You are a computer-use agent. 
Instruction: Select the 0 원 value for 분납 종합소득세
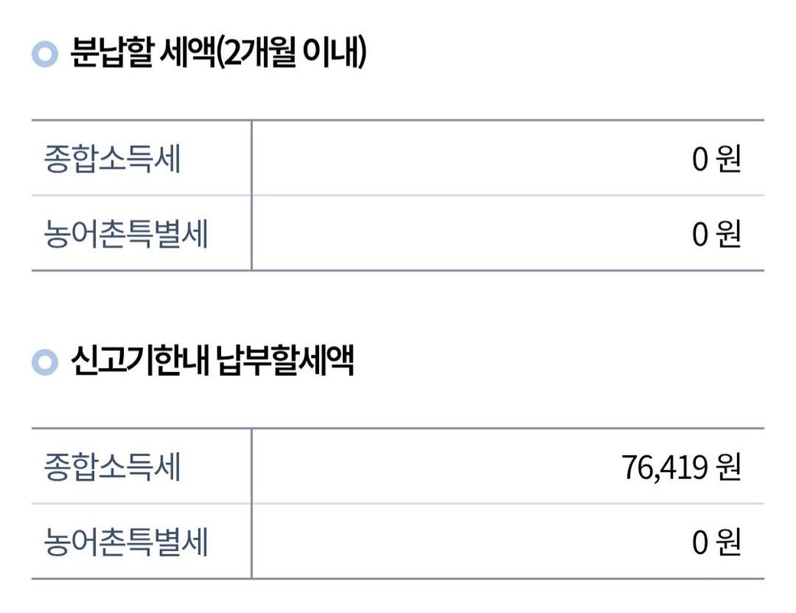pos(716,159)
